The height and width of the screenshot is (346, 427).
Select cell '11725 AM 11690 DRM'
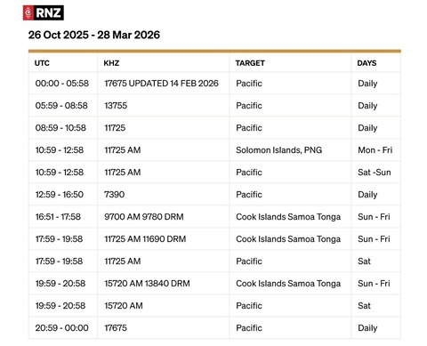[145, 239]
